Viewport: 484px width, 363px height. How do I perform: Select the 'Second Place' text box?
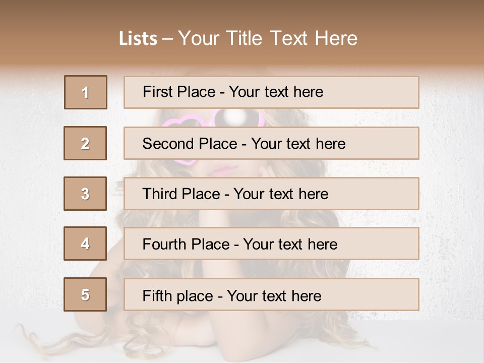pos(271,143)
